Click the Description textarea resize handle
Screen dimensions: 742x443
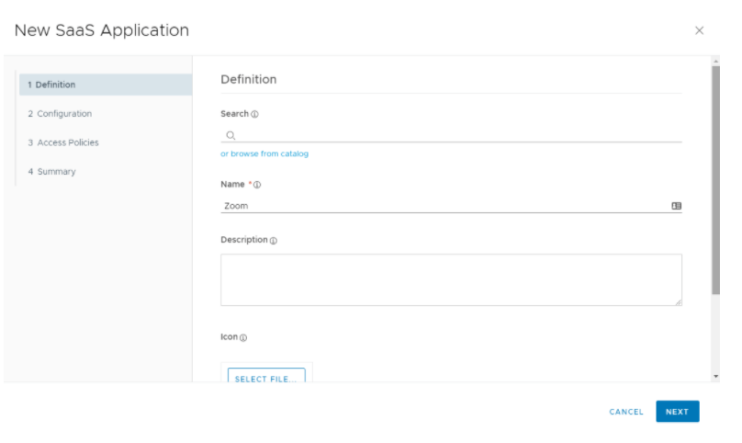pyautogui.click(x=678, y=301)
